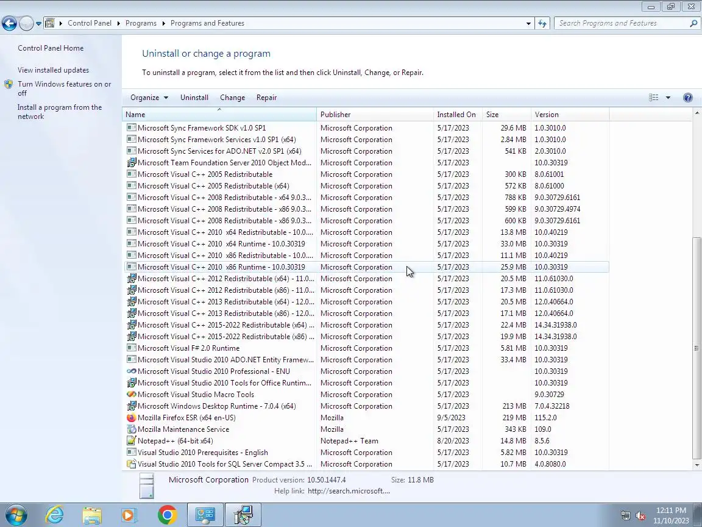702x527 pixels.
Task: Open the recent pages dropdown arrow
Action: (38, 23)
